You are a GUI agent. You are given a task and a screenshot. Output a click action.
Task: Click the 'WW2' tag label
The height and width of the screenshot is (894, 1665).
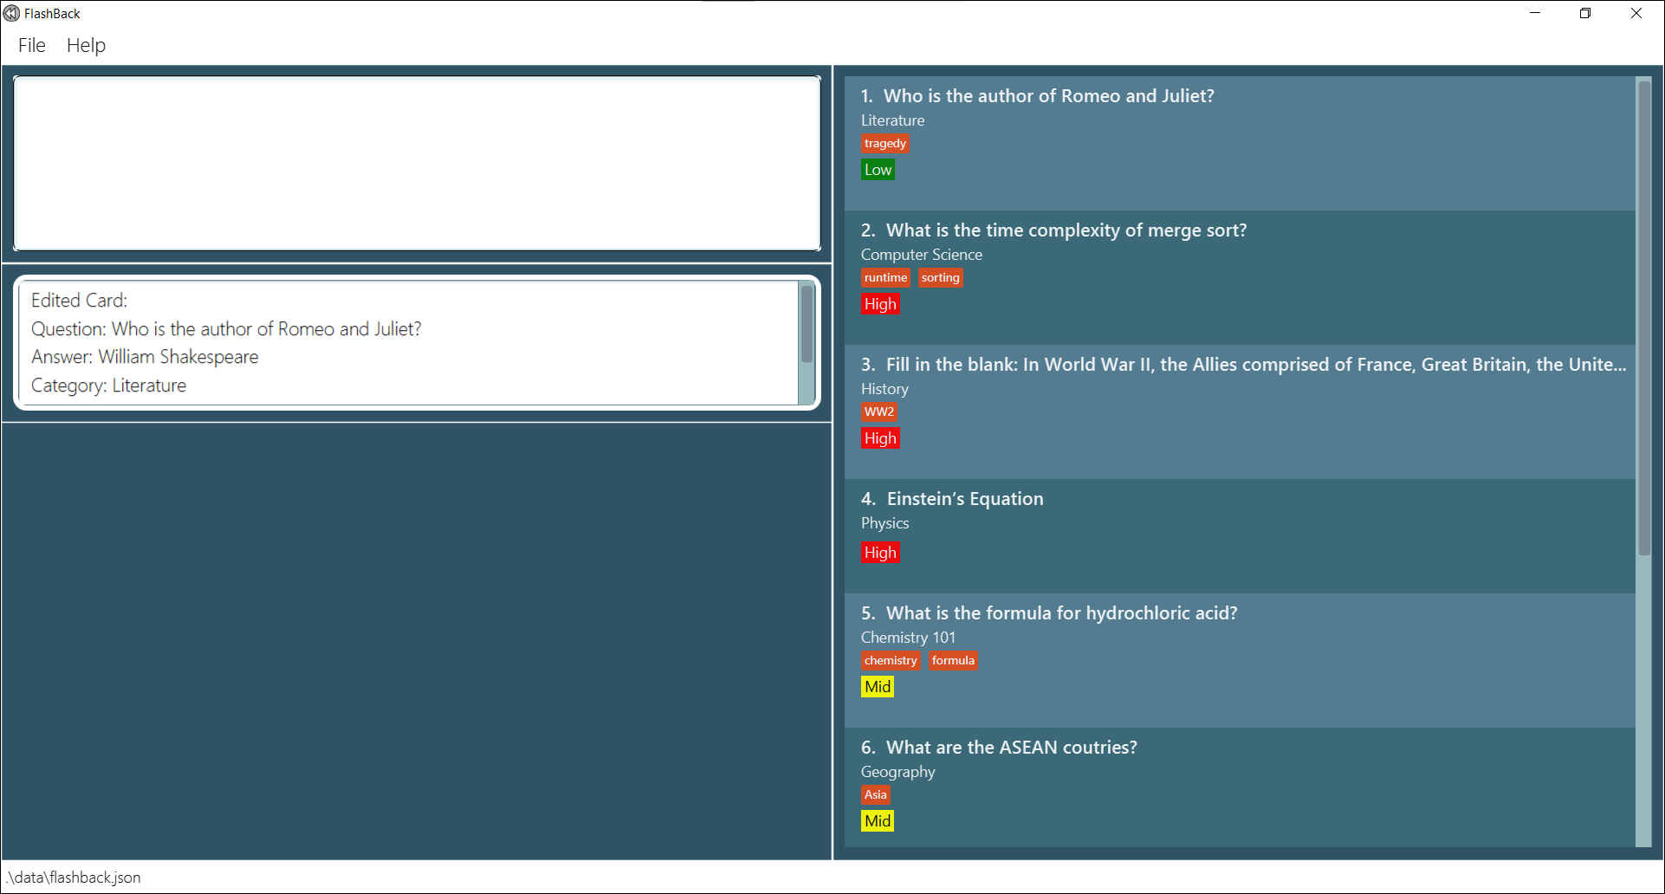click(x=878, y=412)
